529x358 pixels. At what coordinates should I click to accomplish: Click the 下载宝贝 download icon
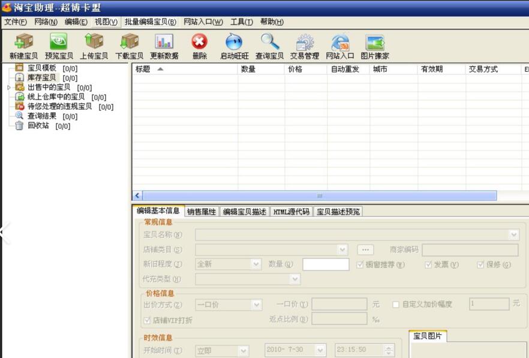129,41
